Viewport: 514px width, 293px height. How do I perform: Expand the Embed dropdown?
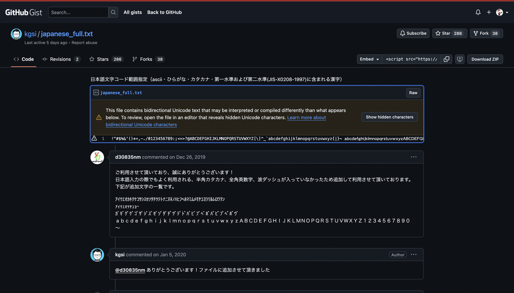[x=369, y=59]
